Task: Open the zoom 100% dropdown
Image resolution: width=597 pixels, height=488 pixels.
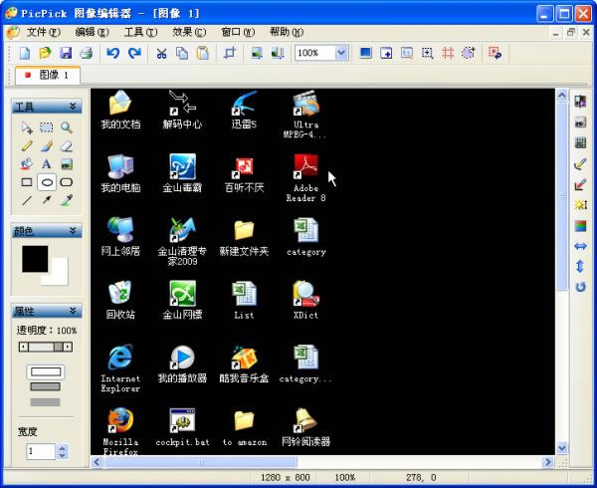Action: click(x=341, y=53)
